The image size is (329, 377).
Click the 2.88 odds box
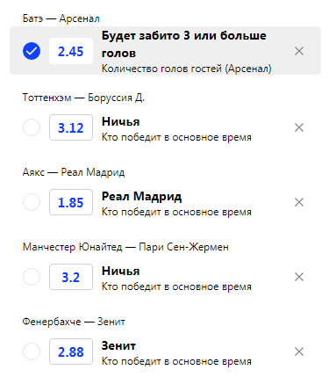pos(71,352)
